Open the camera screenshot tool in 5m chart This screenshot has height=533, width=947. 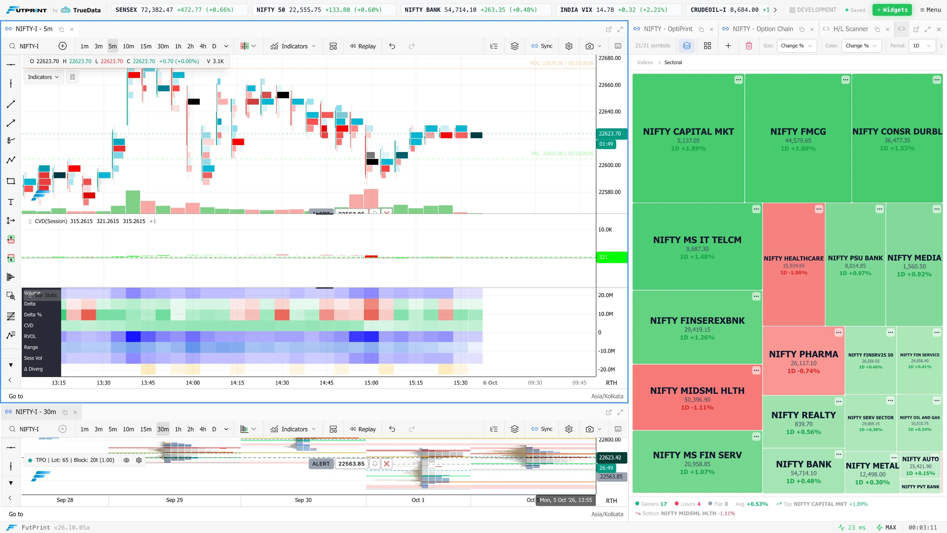[589, 46]
